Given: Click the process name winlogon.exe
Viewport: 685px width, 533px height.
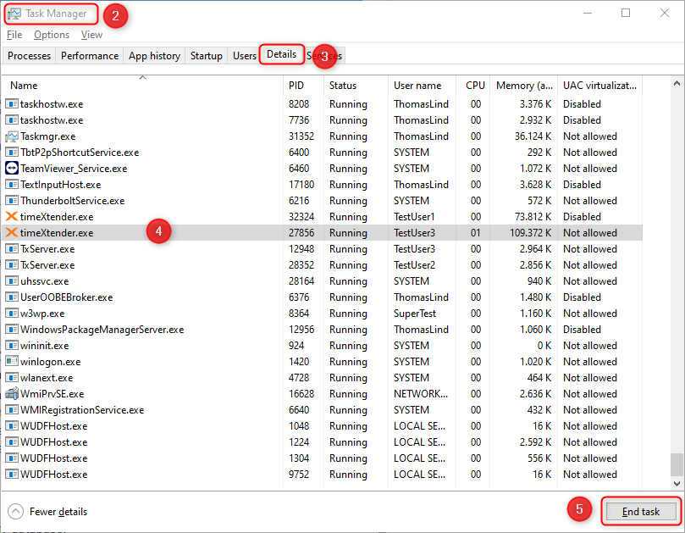Looking at the screenshot, I should pyautogui.click(x=51, y=362).
